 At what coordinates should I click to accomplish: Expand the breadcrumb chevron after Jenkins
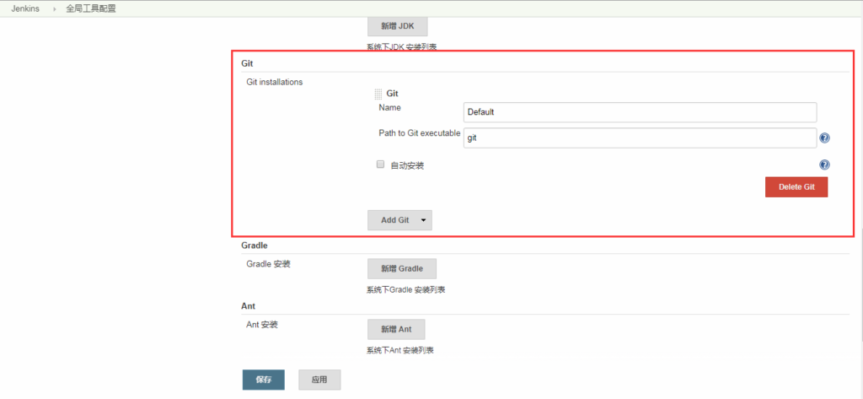pos(56,8)
